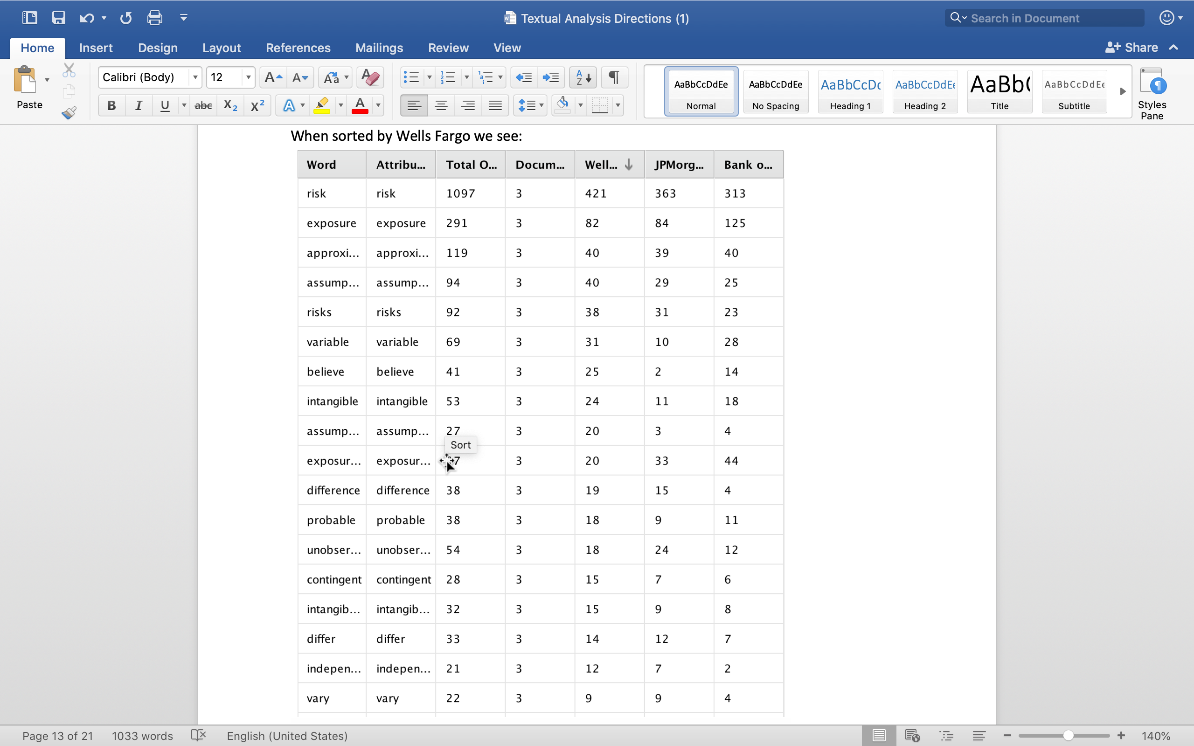Open the Styles Pane
This screenshot has height=746, width=1194.
[1153, 91]
